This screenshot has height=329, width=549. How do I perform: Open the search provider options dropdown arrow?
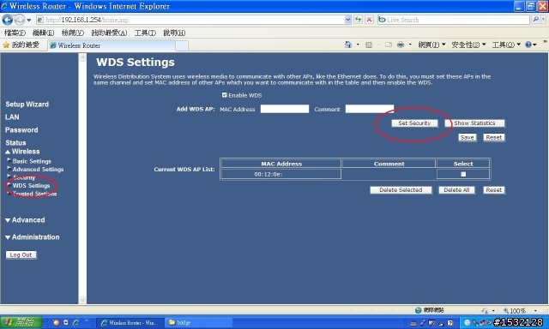544,20
